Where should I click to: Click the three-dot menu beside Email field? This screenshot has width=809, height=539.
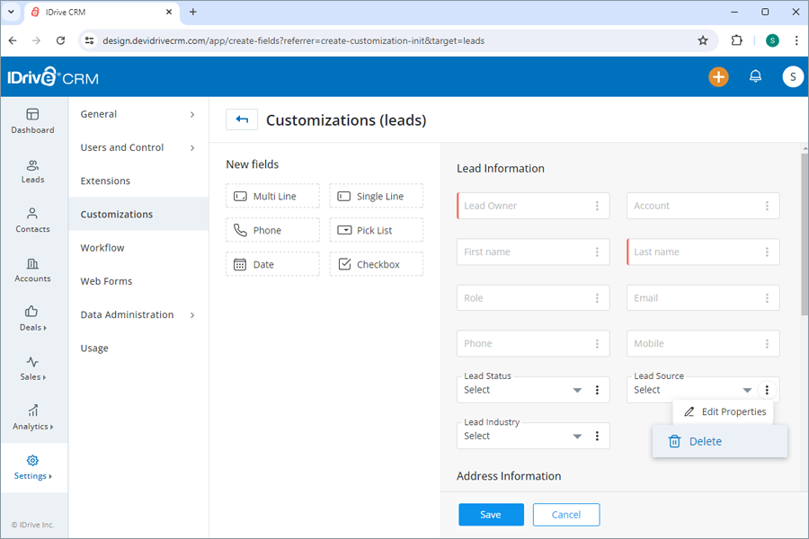[x=766, y=297]
